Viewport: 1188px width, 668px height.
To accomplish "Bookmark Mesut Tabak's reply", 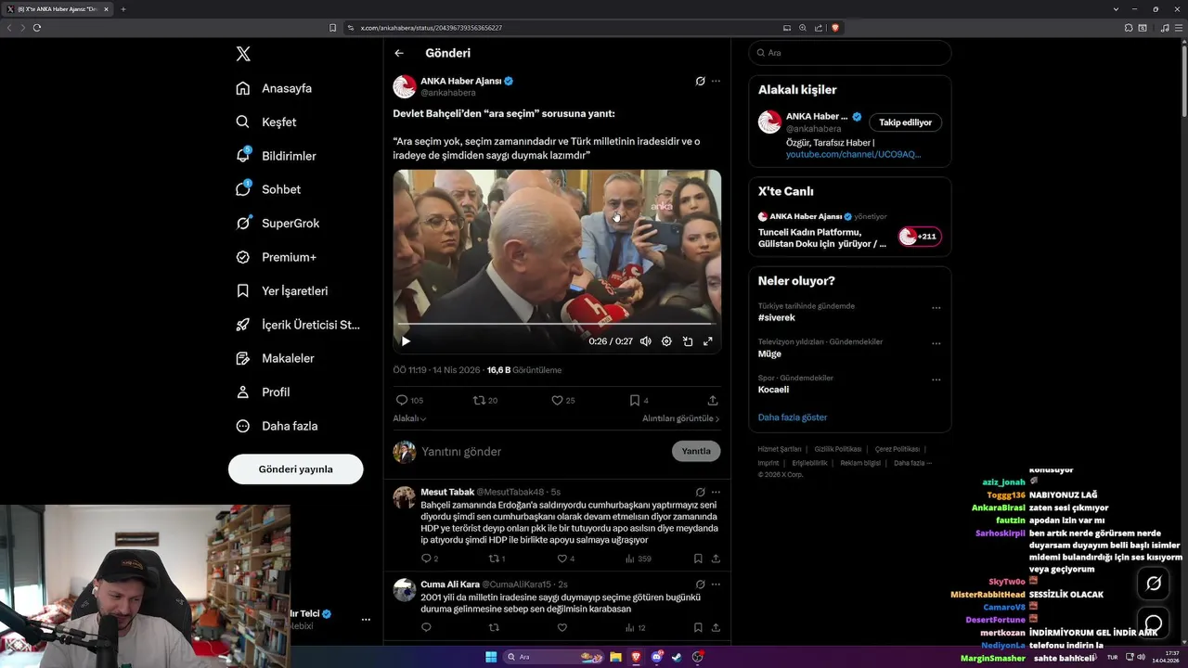I will pyautogui.click(x=698, y=559).
